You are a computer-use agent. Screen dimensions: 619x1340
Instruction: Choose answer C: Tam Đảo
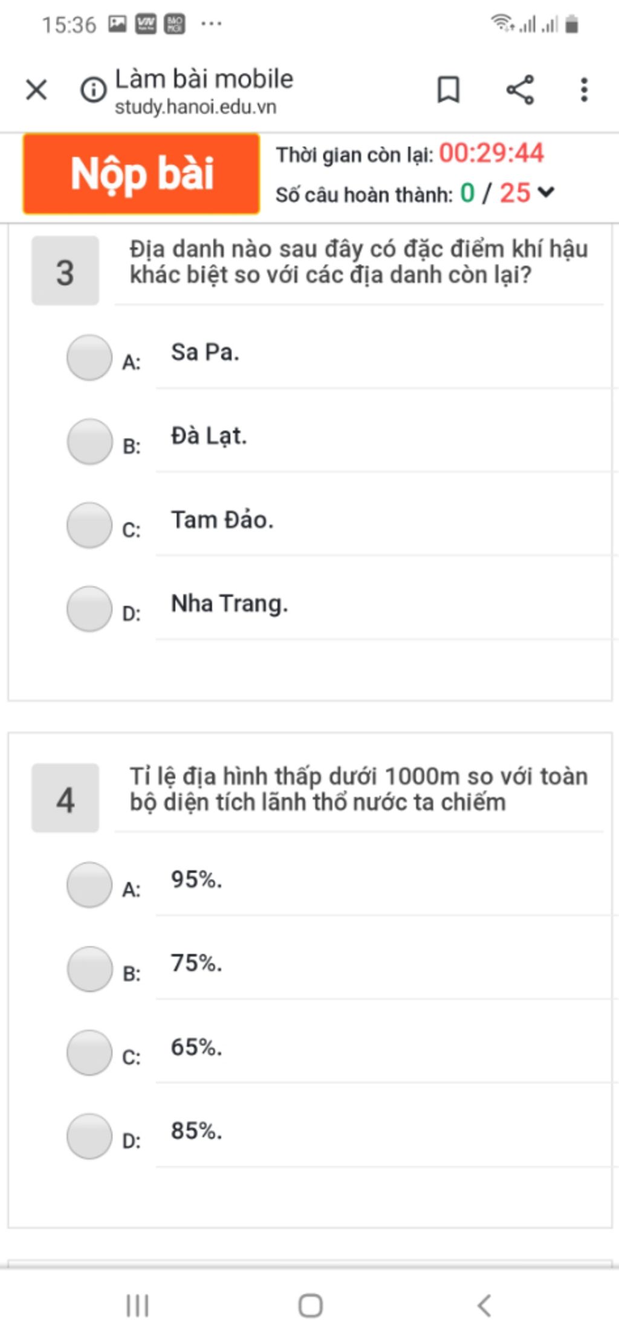tap(89, 525)
